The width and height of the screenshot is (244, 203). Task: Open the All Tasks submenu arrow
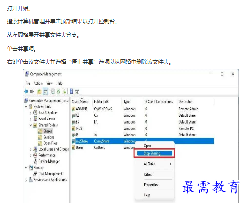[x=170, y=164]
